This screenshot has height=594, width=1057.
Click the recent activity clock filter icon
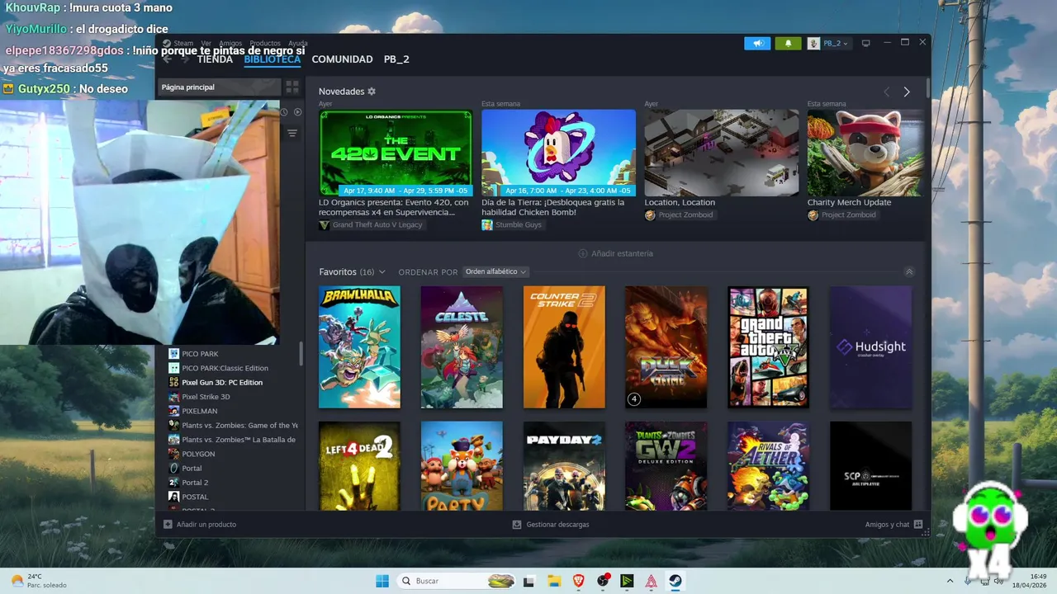283,112
